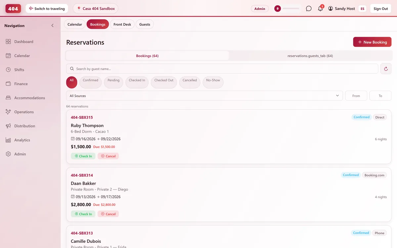This screenshot has height=248, width=397.
Task: Open the From date picker
Action: (x=356, y=96)
